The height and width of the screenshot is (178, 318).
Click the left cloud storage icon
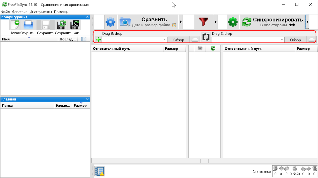point(195,40)
